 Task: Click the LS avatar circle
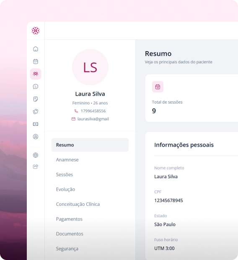tap(90, 67)
